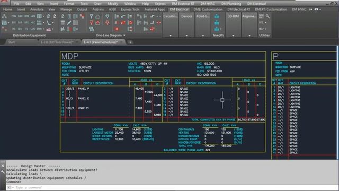Click the distribution equipment tree icon
The width and height of the screenshot is (339, 191).
[4, 16]
